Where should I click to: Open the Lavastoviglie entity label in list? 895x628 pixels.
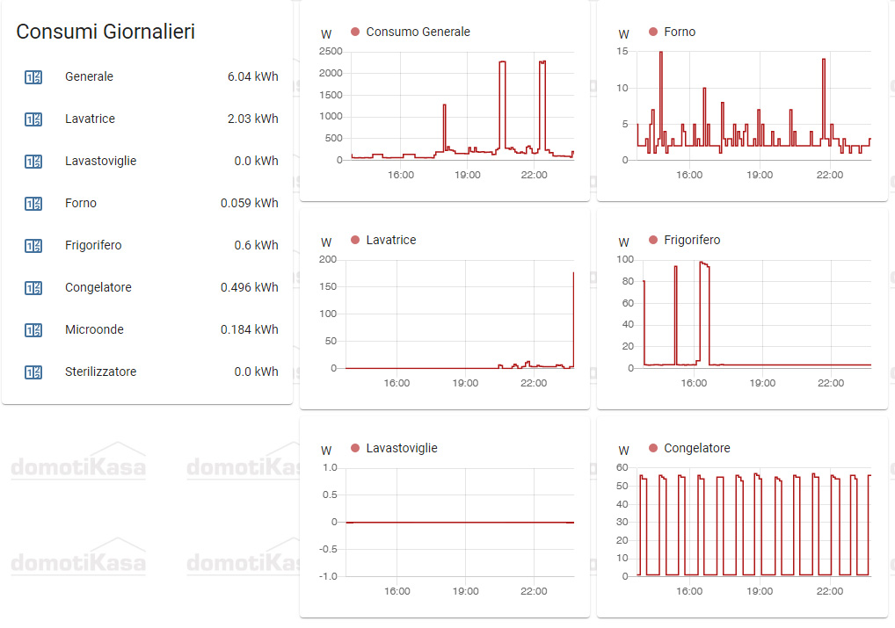(x=100, y=161)
